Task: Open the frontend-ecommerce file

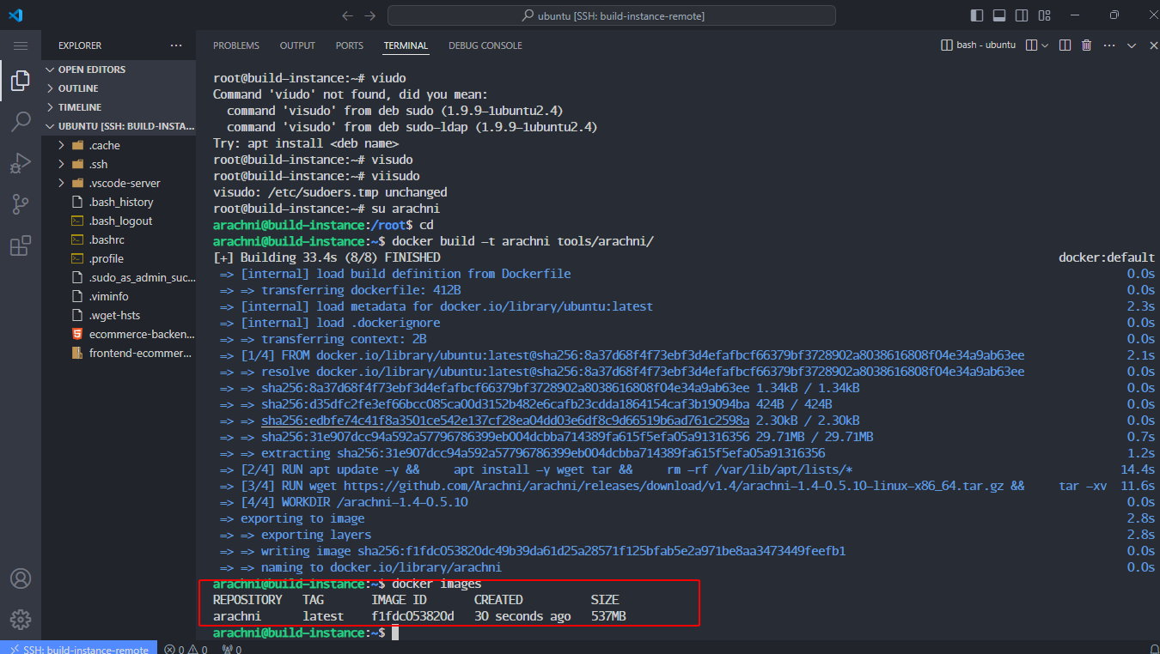Action: click(x=119, y=353)
